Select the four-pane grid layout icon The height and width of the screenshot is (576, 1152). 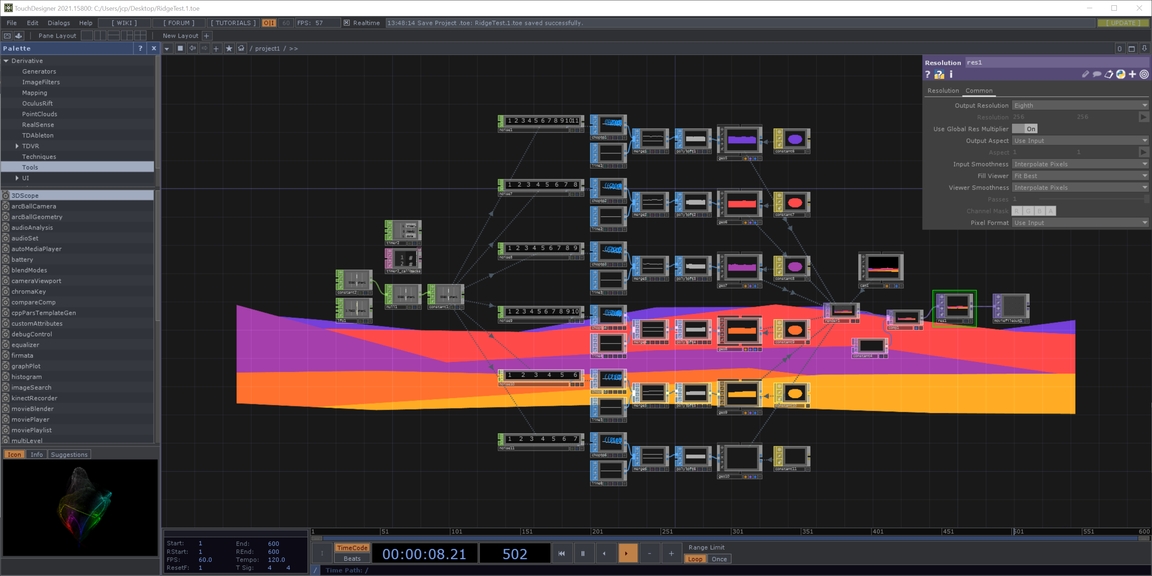[x=140, y=36]
